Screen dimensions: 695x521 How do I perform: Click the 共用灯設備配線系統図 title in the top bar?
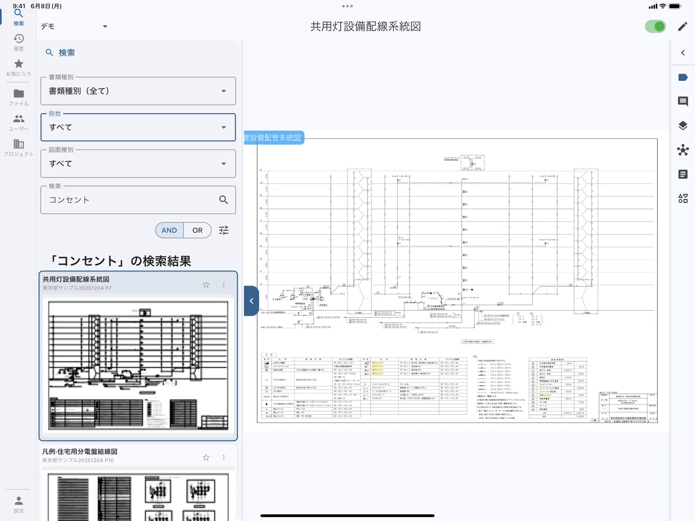366,26
